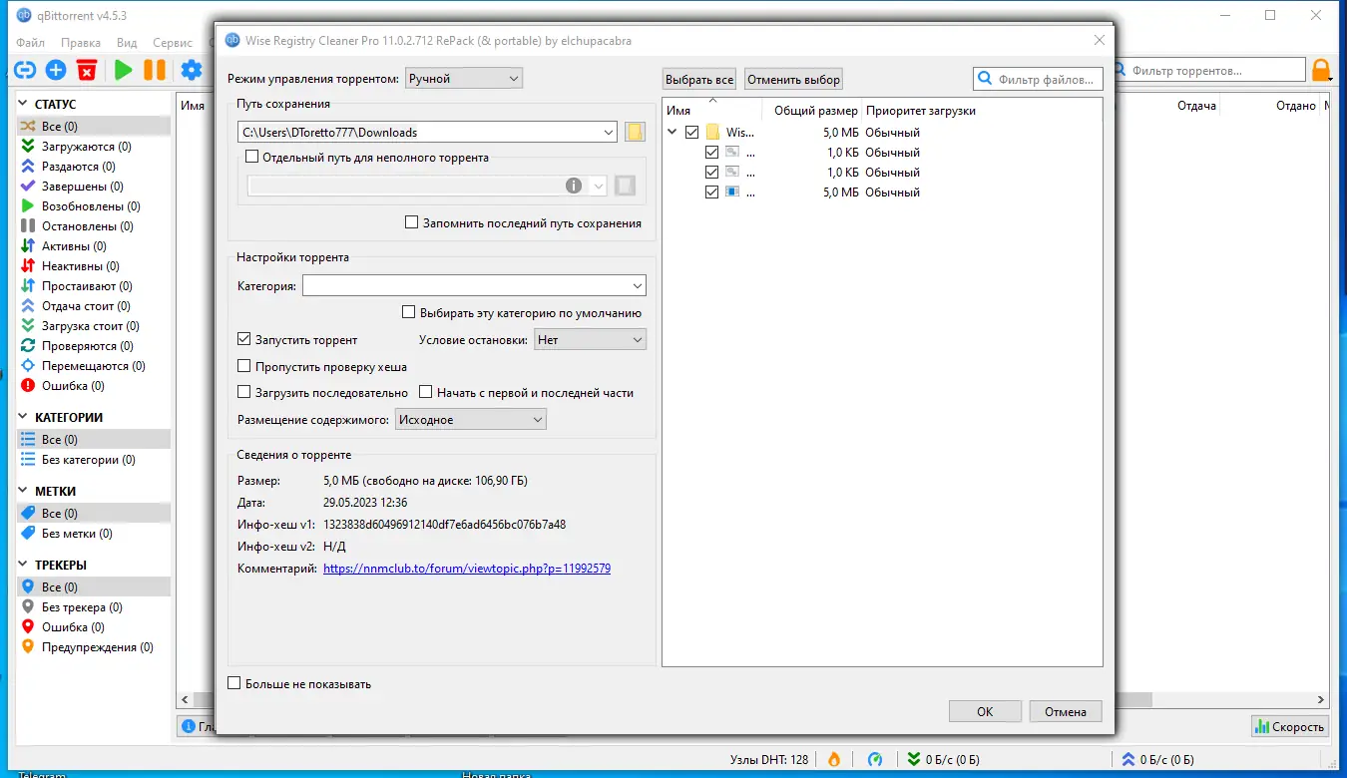This screenshot has height=778, width=1347.
Task: Tick the Больше не показывать checkbox
Action: click(x=234, y=684)
